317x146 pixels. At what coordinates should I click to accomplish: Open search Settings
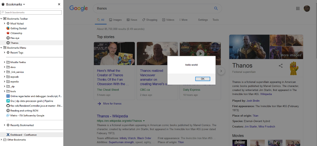click(x=203, y=20)
